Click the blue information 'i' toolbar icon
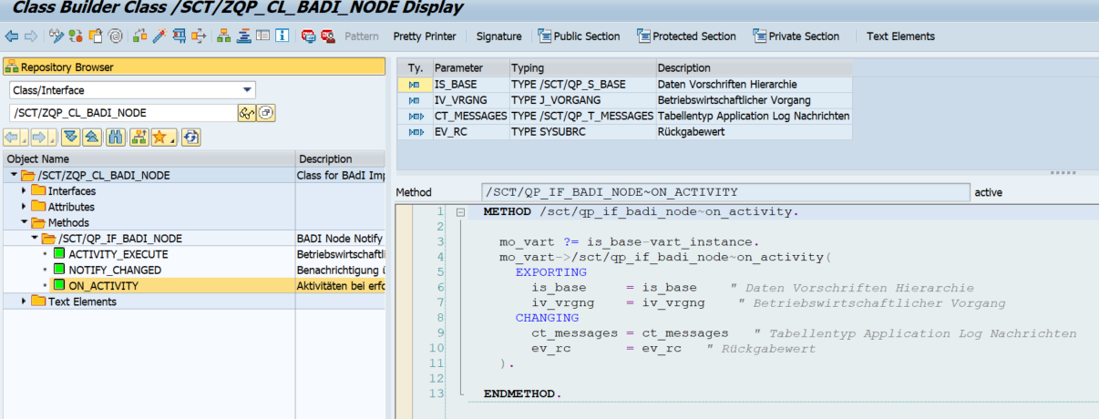Image resolution: width=1099 pixels, height=419 pixels. [x=282, y=36]
